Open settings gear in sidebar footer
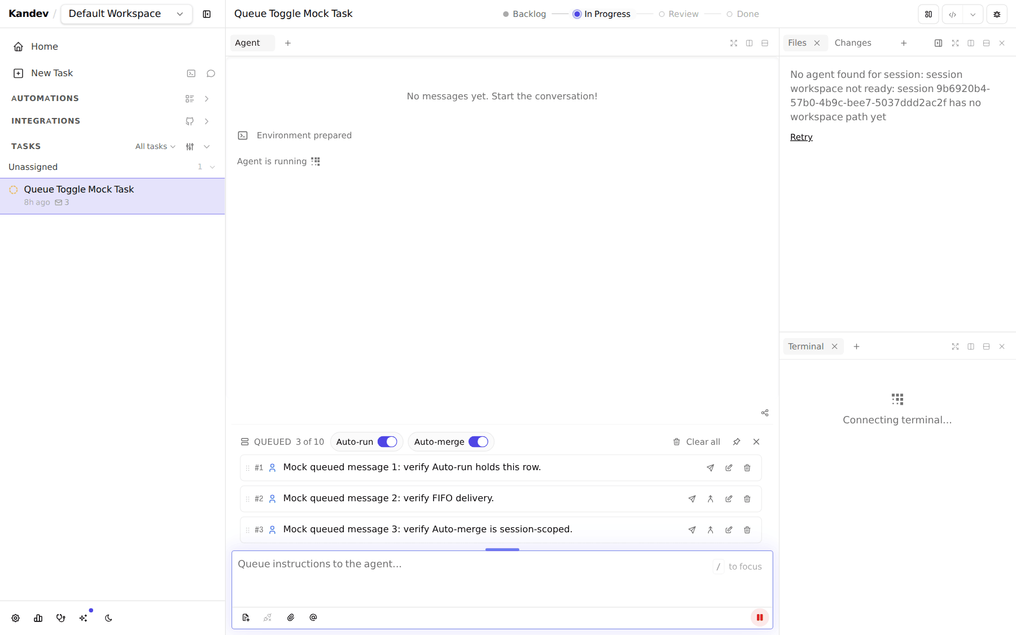 click(x=16, y=618)
